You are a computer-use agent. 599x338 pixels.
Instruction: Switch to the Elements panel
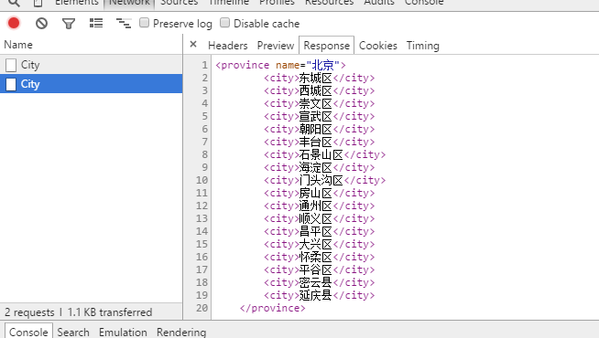click(76, 3)
